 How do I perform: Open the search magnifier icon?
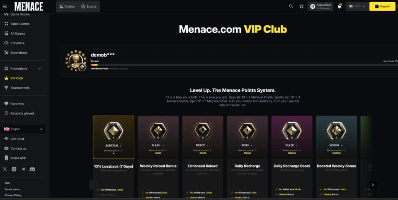tap(291, 6)
